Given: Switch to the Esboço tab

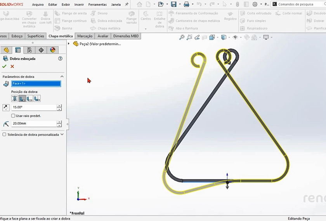Looking at the screenshot, I should (17, 36).
